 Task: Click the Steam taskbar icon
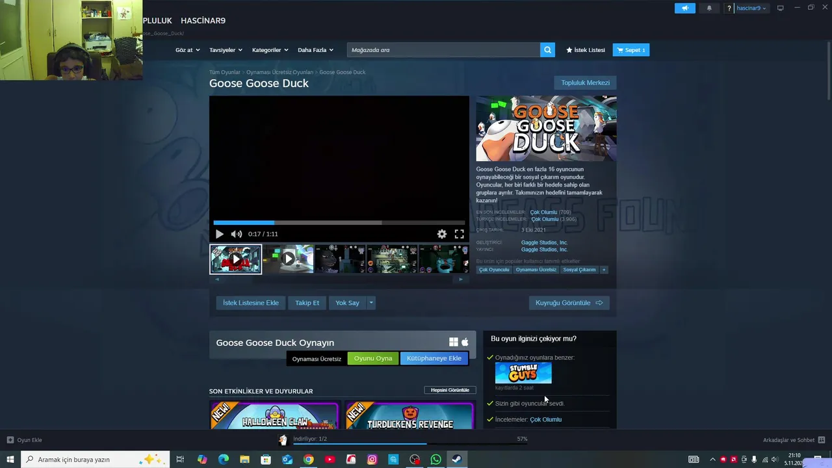[x=457, y=460]
